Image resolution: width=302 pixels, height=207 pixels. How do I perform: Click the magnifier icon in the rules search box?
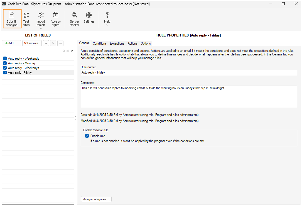[x=64, y=51]
